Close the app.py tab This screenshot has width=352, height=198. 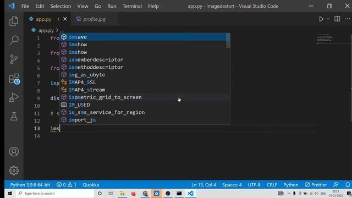[x=65, y=19]
